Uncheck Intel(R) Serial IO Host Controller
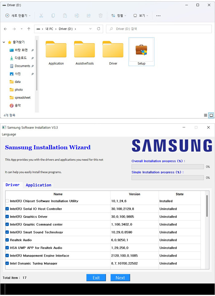Viewport: 215px width, 296px height. click(x=7, y=209)
